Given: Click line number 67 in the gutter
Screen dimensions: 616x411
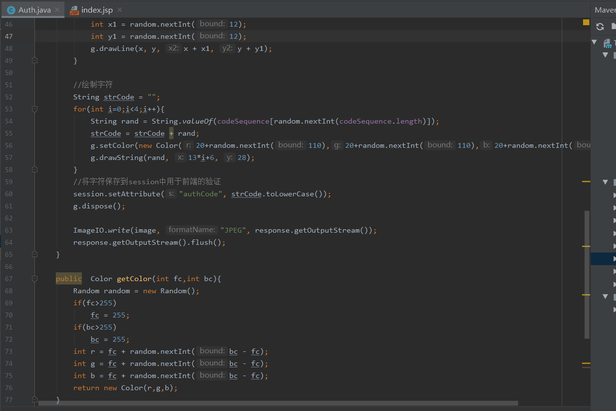Looking at the screenshot, I should (x=9, y=279).
